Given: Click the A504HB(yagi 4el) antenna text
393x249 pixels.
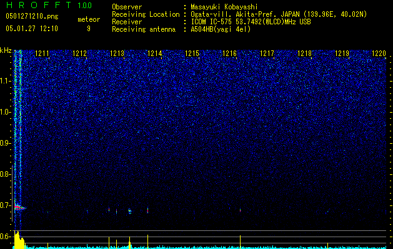Looking at the screenshot, I should coord(221,29).
